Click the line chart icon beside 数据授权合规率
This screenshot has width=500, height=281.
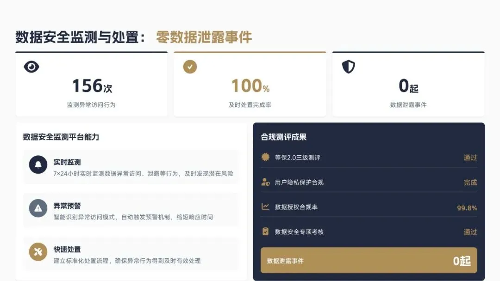pos(265,207)
